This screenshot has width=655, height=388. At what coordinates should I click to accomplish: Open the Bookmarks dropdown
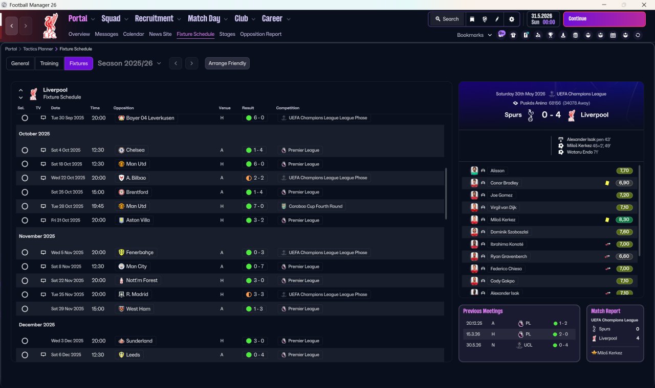[474, 35]
